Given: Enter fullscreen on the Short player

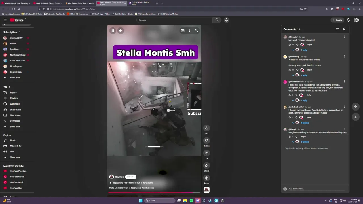Looking at the screenshot, I should tap(196, 31).
